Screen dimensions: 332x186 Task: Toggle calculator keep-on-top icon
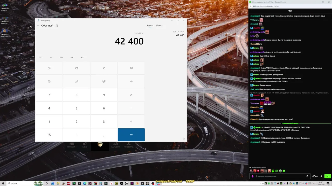coord(57,26)
